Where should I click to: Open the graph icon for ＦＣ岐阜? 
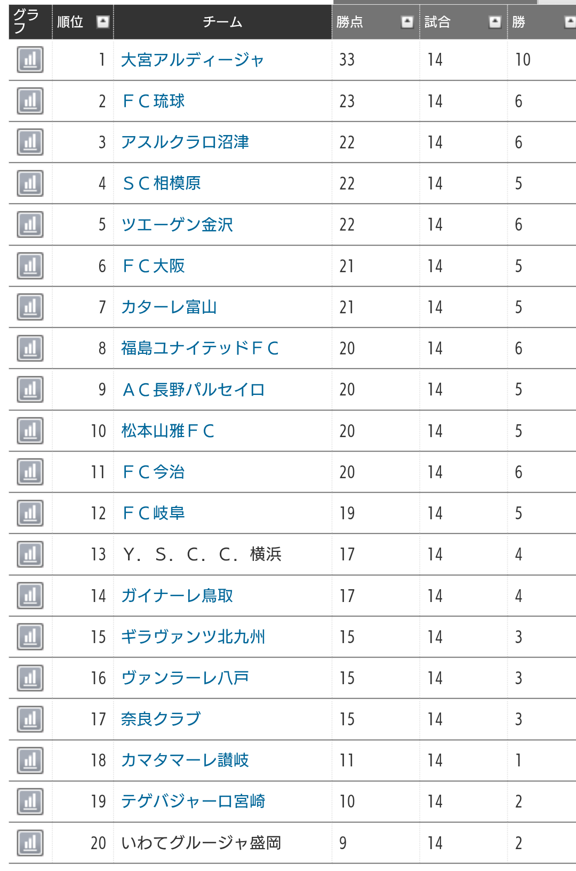point(30,513)
